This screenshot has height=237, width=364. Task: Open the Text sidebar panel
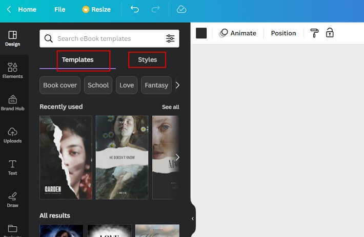(x=12, y=167)
